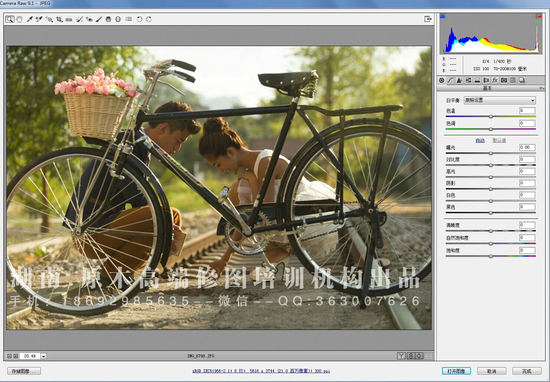The height and width of the screenshot is (382, 550).
Task: Toggle full screen mode icon
Action: point(428,19)
